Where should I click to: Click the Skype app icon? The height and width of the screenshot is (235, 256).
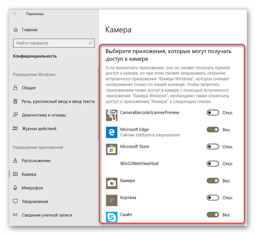tap(111, 217)
